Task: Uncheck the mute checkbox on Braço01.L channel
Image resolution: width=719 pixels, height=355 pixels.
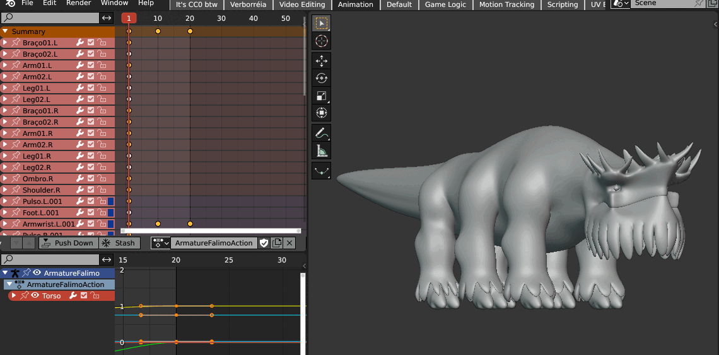Action: [x=91, y=43]
